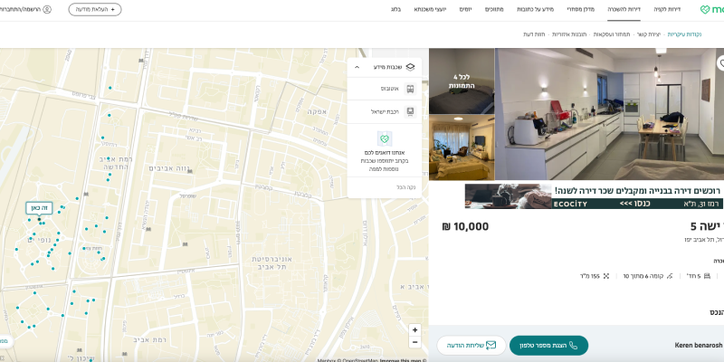Click the שליחת הודעה send-message button

coord(472,346)
